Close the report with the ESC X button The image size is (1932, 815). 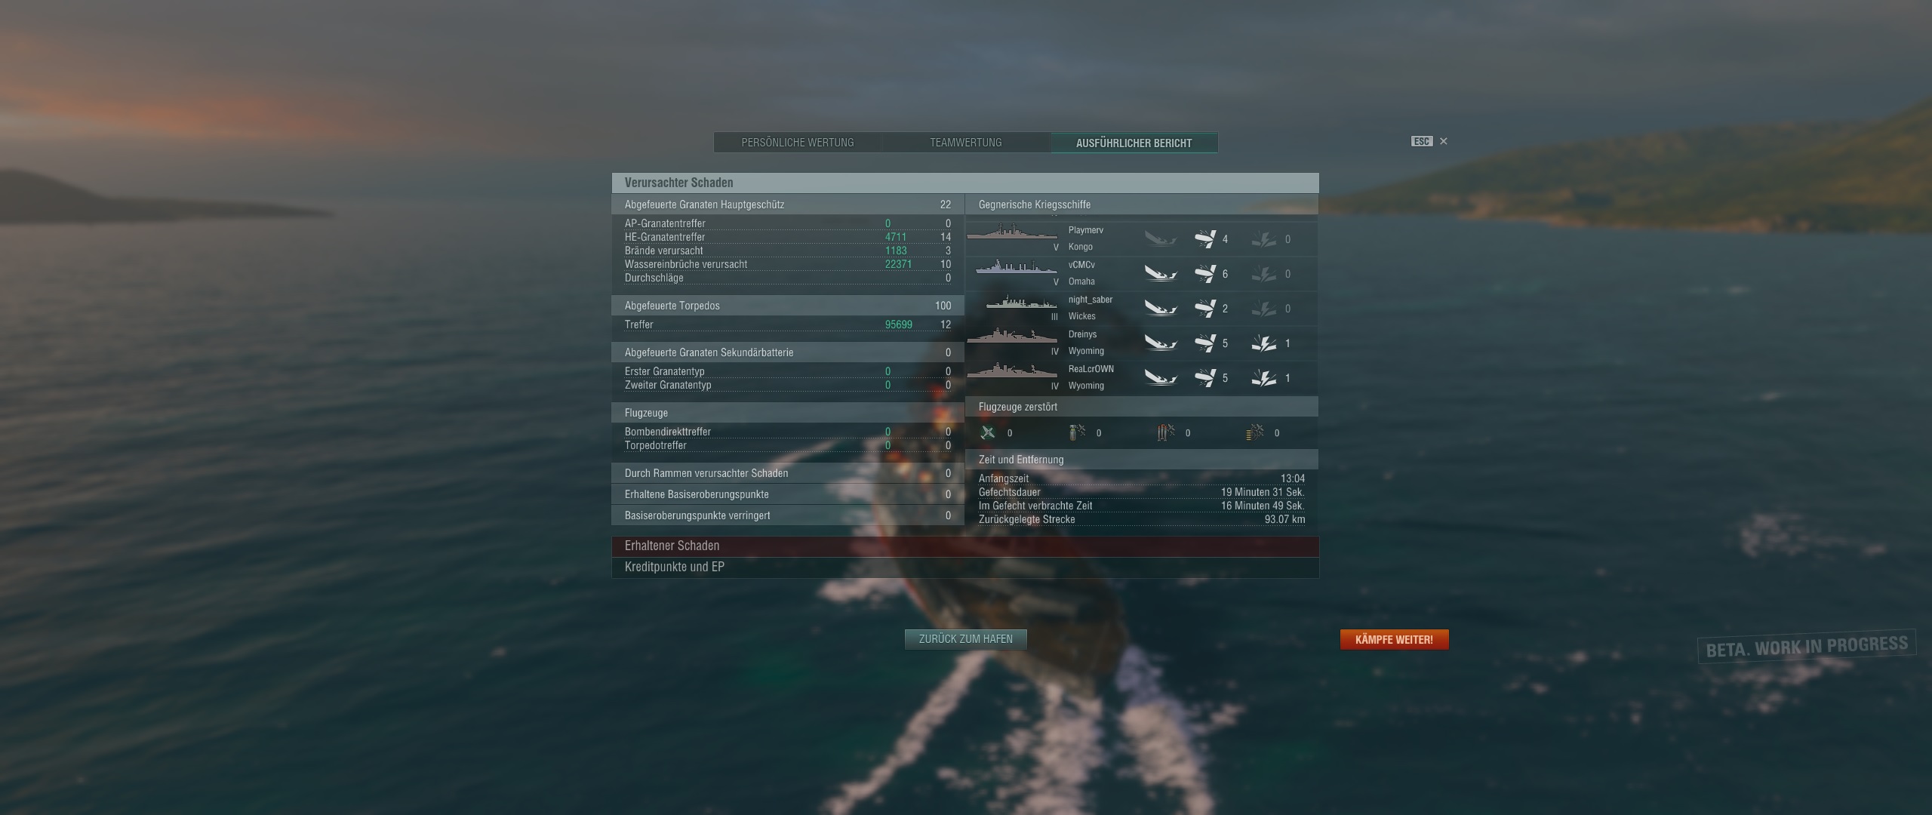tap(1443, 141)
